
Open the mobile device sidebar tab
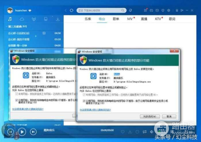point(46,19)
